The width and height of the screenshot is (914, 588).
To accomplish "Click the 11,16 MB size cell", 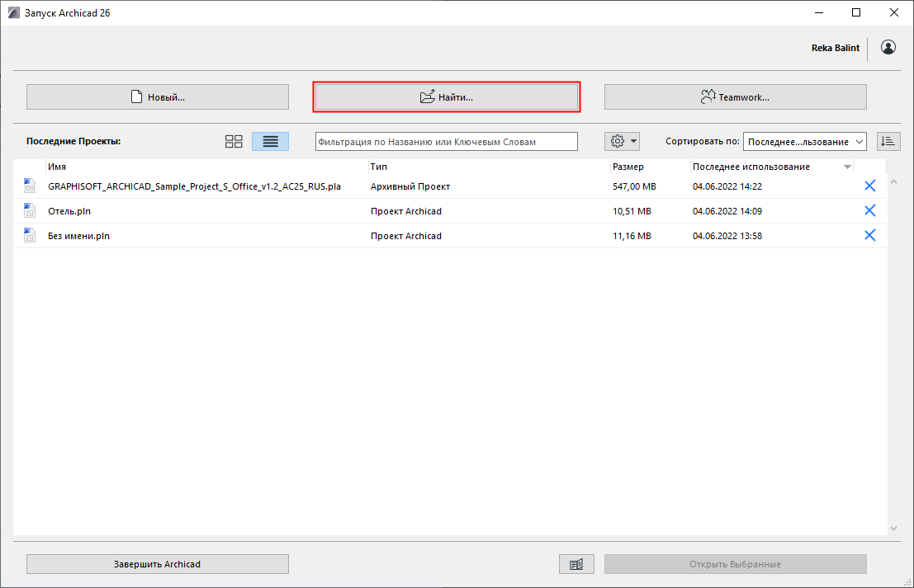I will click(x=632, y=236).
